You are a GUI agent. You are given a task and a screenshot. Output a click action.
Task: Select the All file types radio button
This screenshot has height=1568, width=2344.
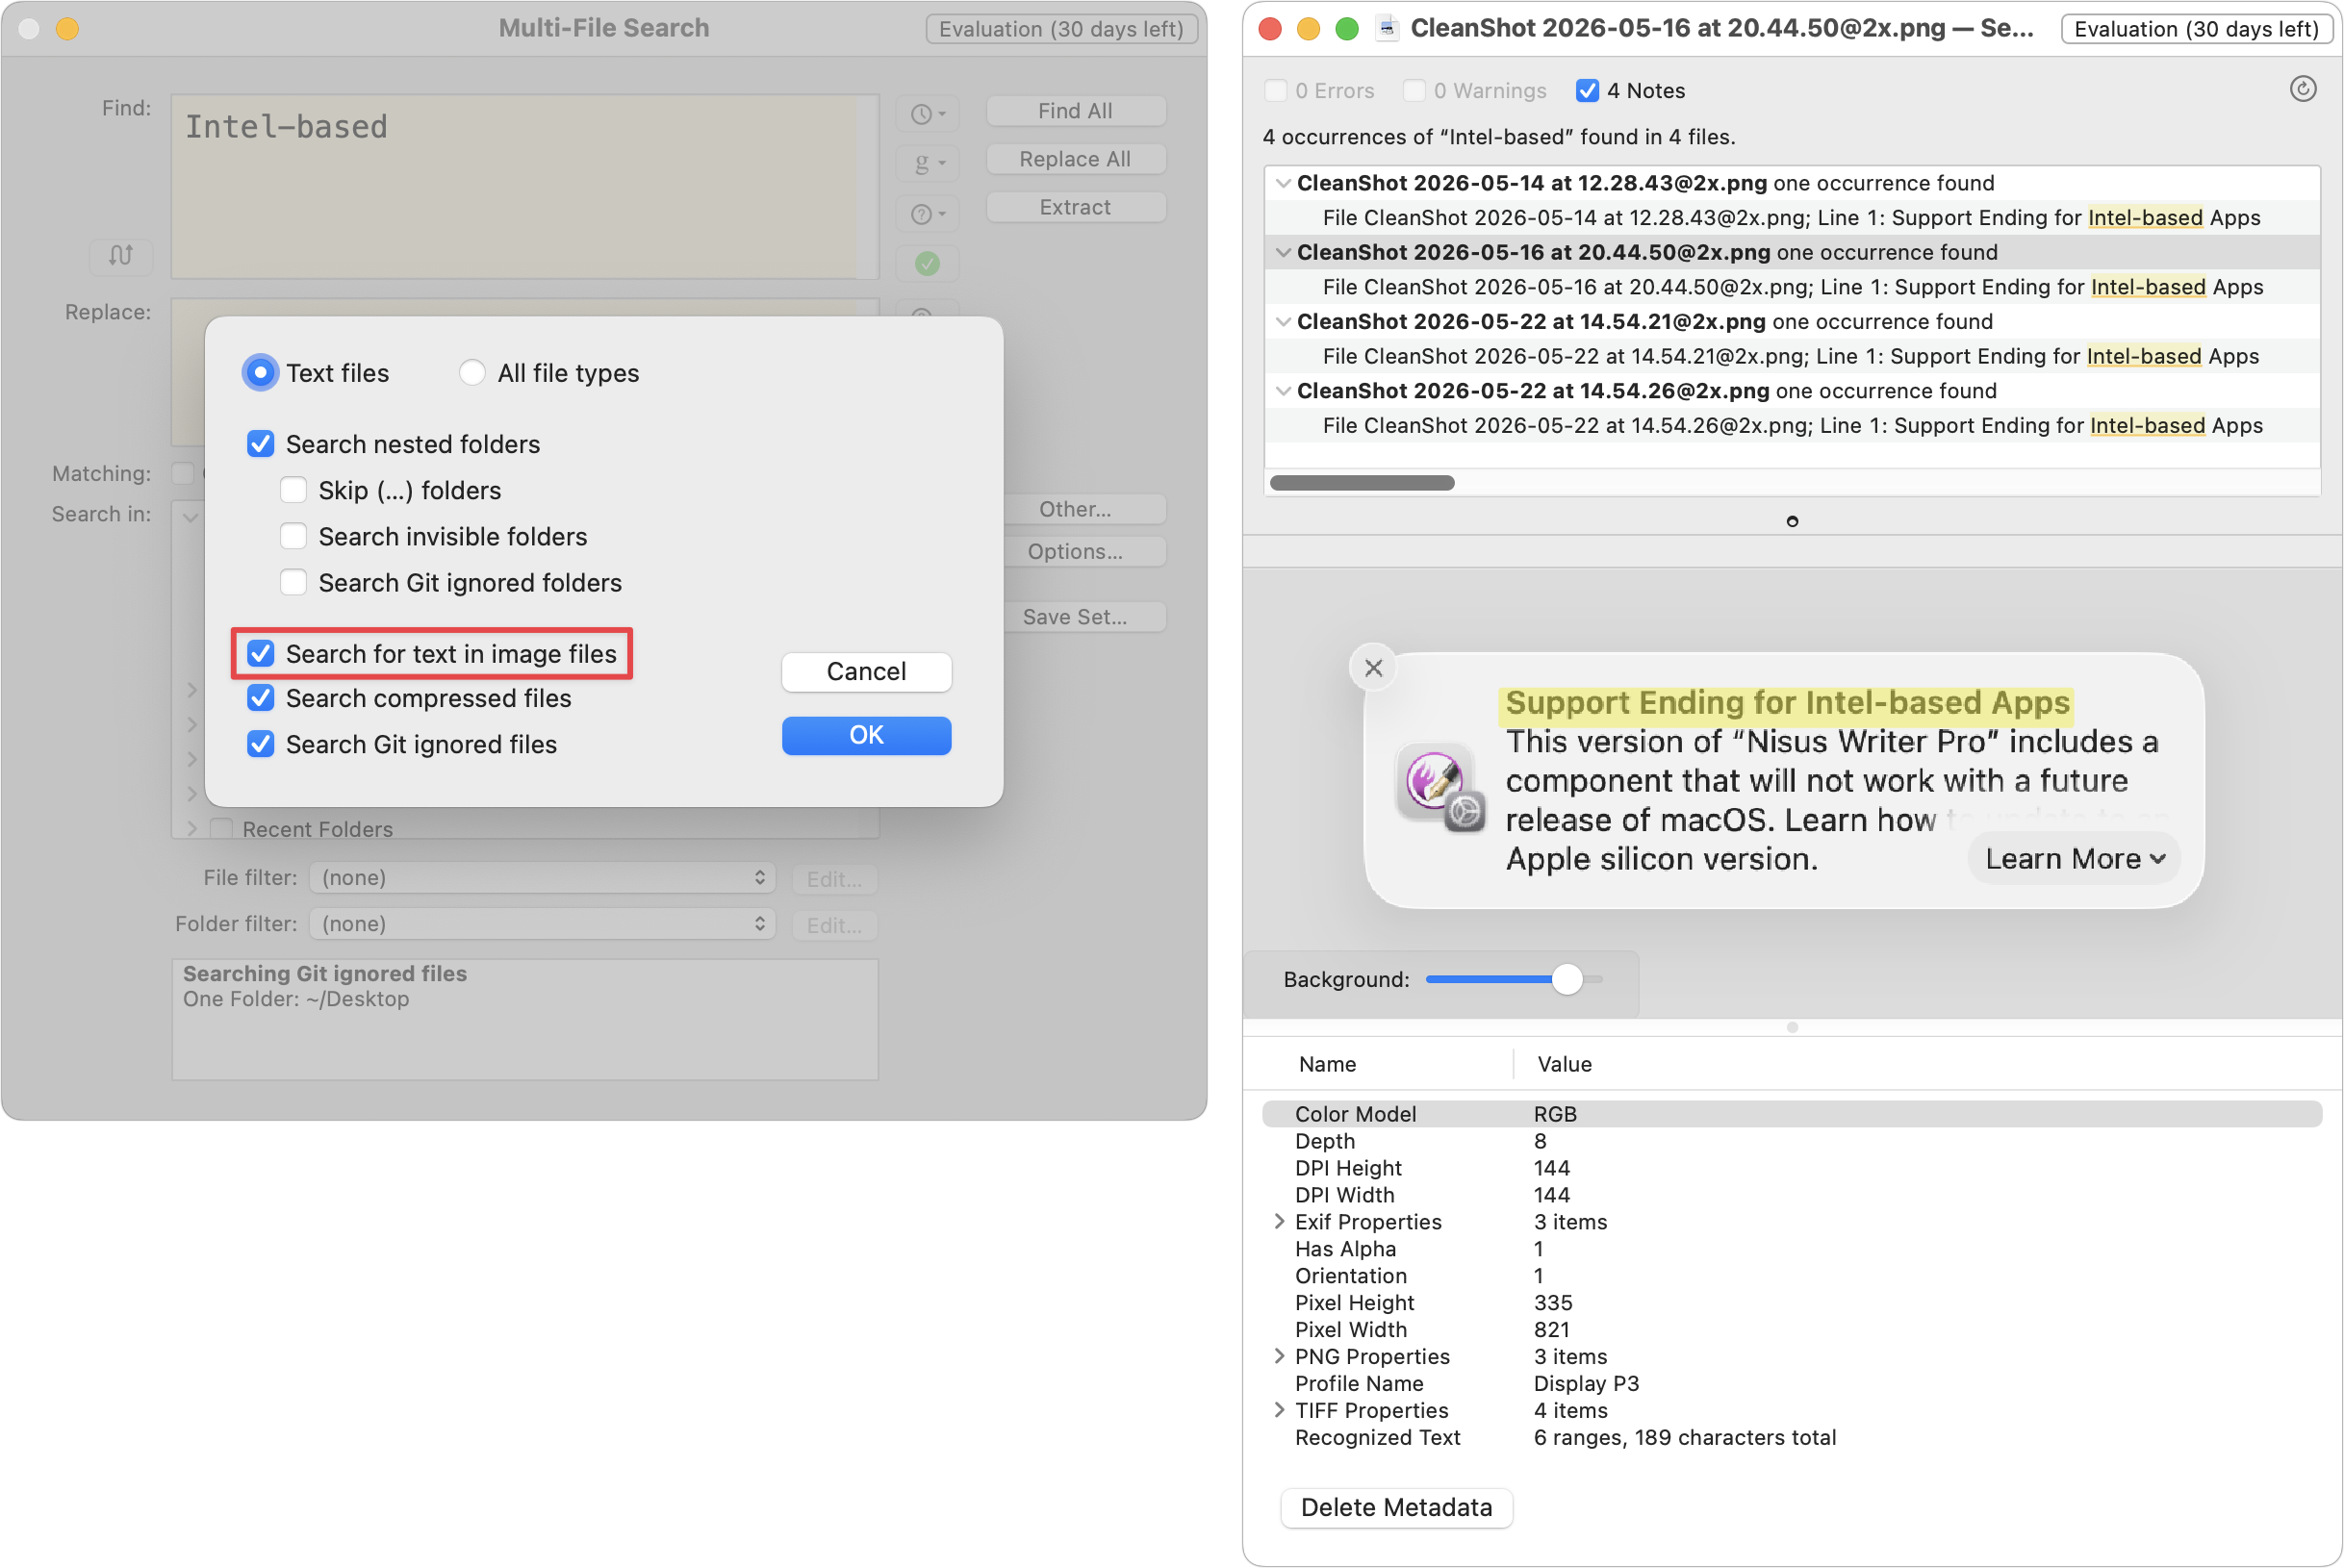[472, 373]
